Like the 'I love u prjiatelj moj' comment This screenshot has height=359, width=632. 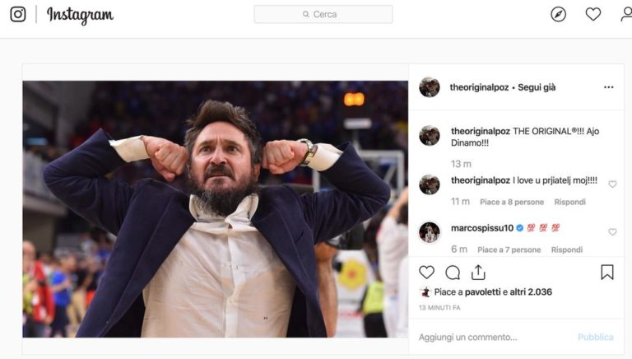coord(612,184)
